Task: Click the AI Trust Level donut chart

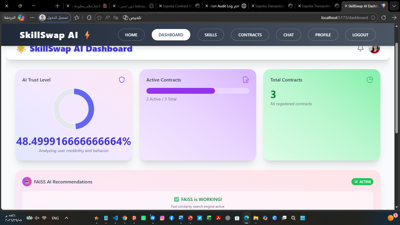Action: click(x=74, y=109)
